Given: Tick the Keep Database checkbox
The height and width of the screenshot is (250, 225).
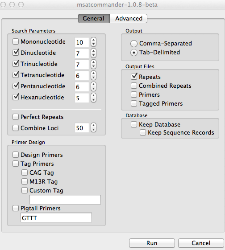Looking at the screenshot, I should pos(134,124).
